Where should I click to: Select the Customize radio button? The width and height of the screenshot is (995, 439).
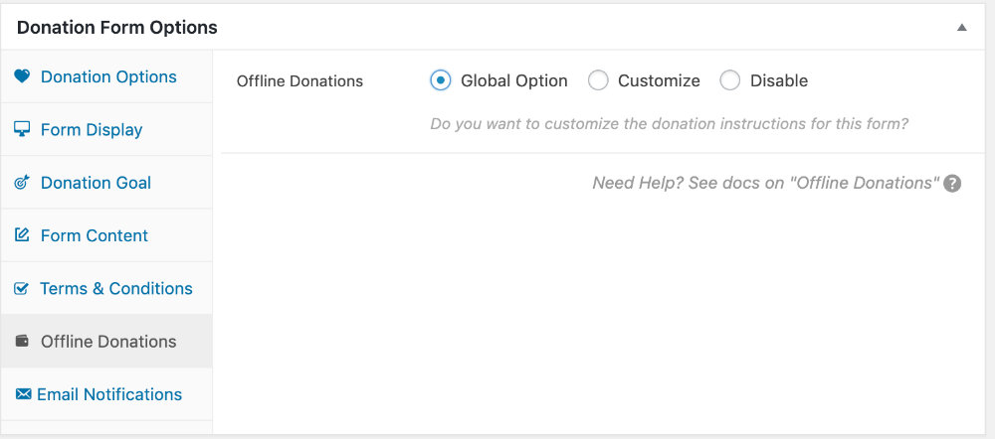pyautogui.click(x=598, y=80)
